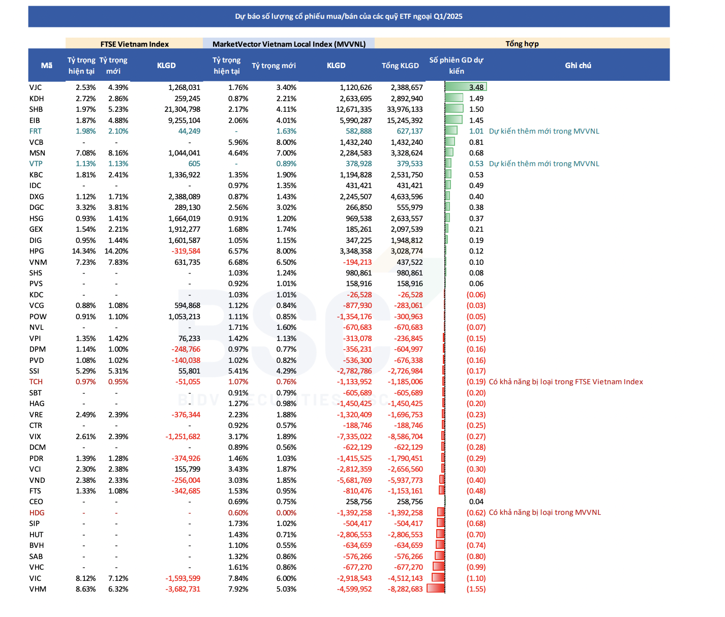Select the (1.55) sessions value for VHM
The height and width of the screenshot is (617, 725).
(476, 589)
